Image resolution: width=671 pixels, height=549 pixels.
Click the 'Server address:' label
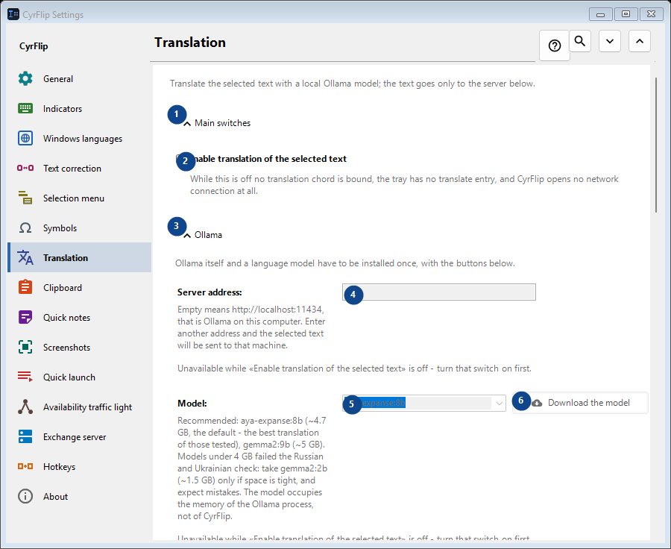(210, 292)
